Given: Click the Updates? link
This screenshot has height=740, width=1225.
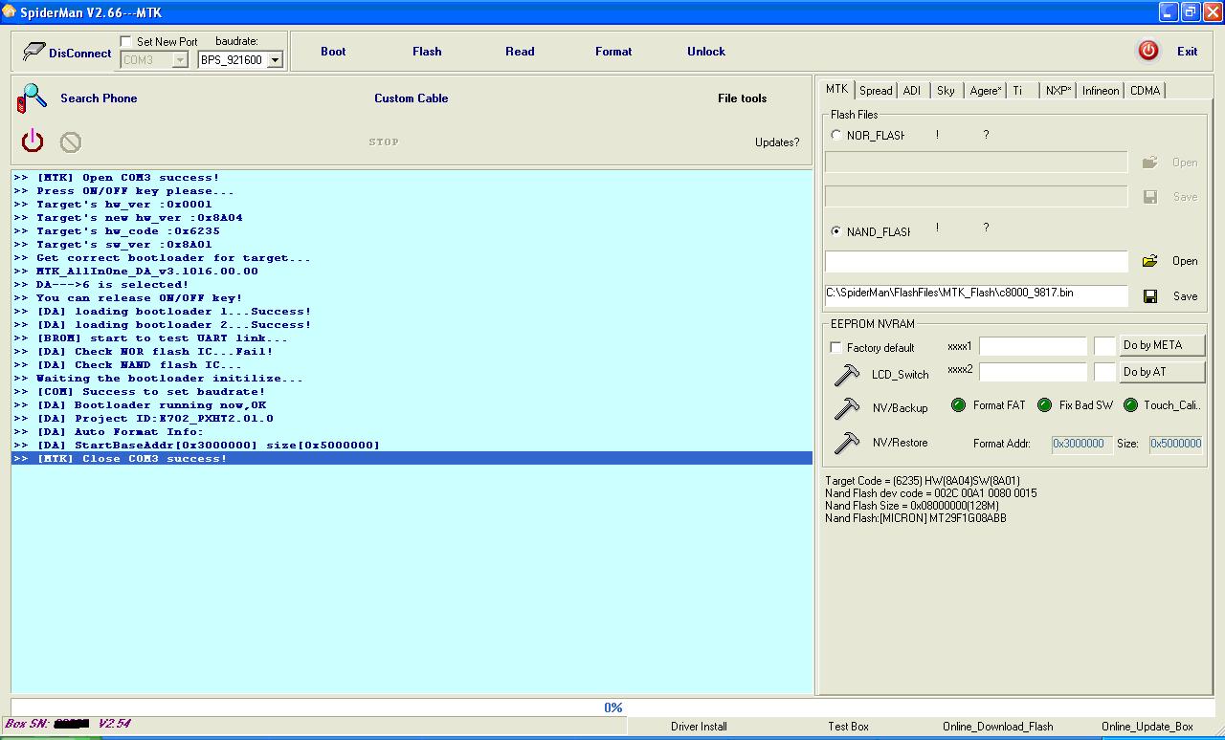Looking at the screenshot, I should point(777,142).
